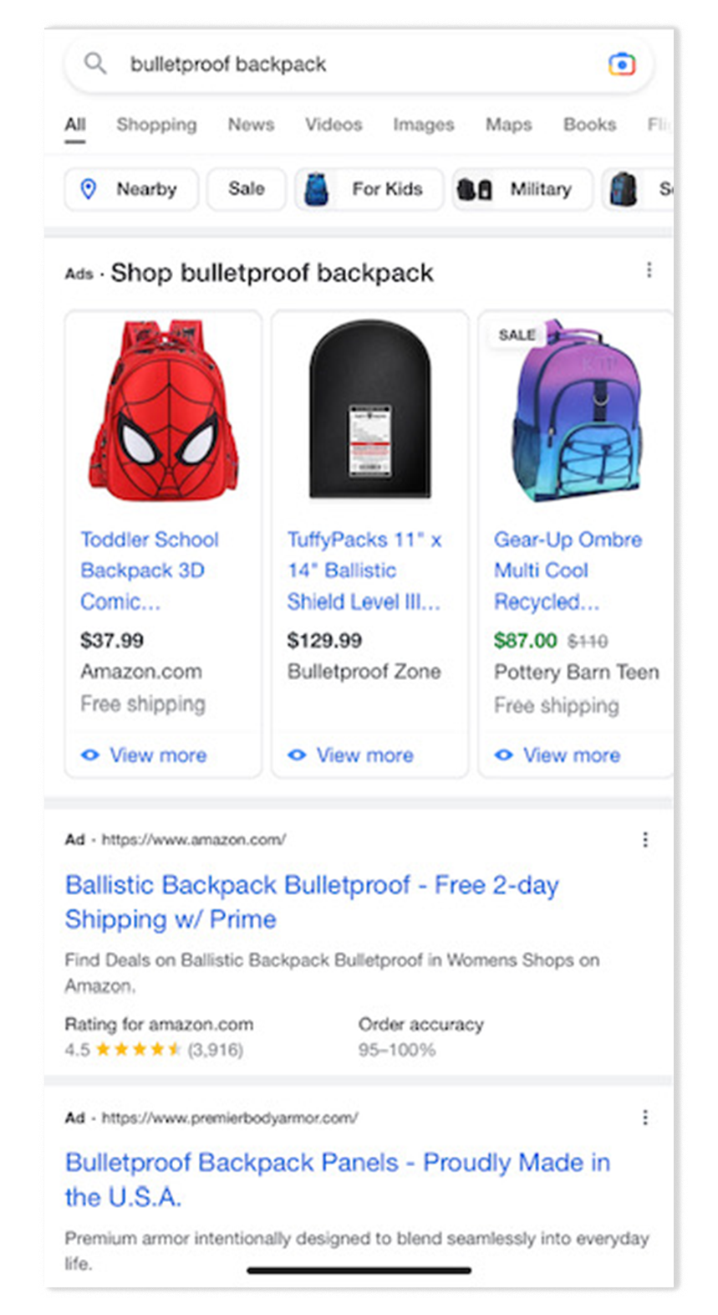Switch to the Shopping tab
This screenshot has height=1315, width=718.
(156, 125)
